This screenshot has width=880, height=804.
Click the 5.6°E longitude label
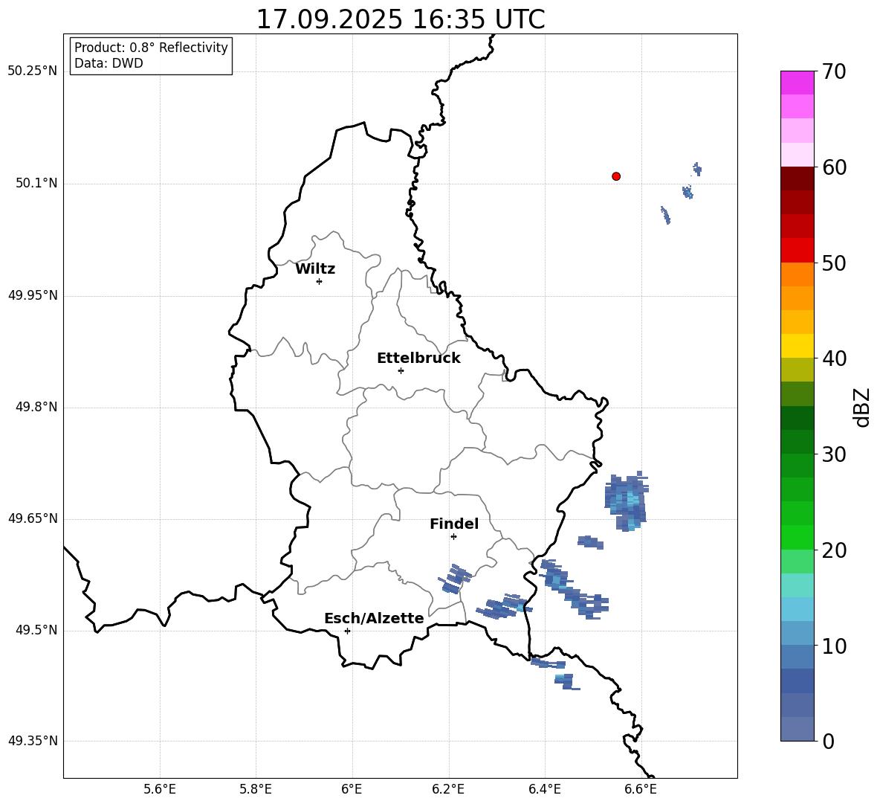[160, 789]
